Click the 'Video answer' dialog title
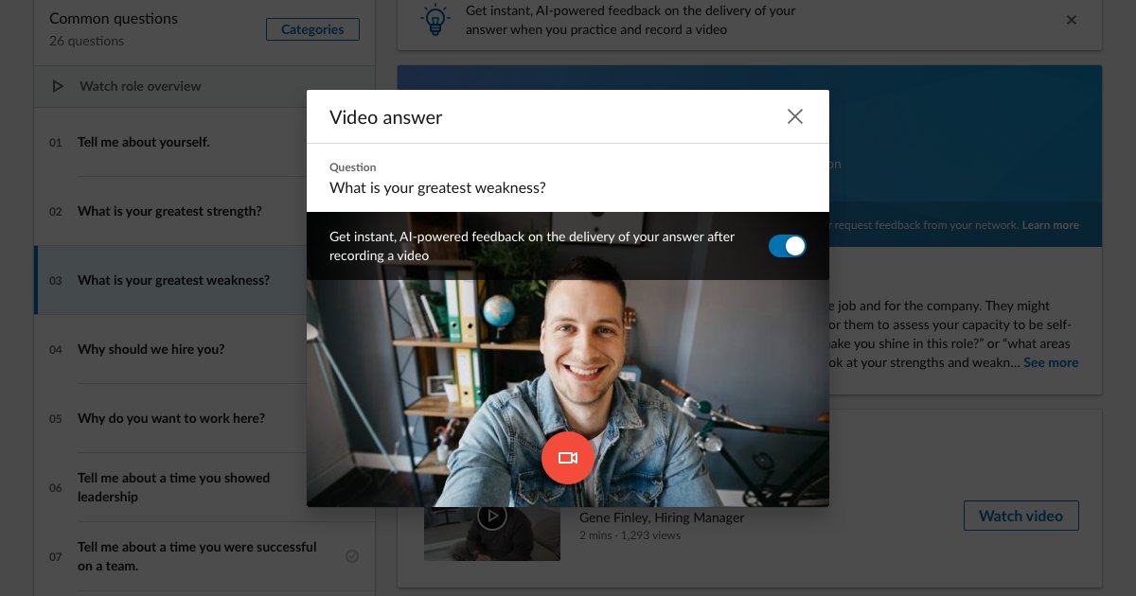 (x=385, y=117)
